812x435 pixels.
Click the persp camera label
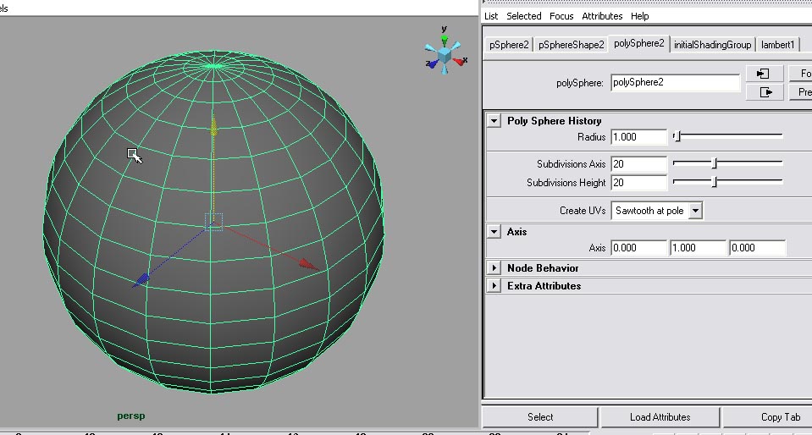pyautogui.click(x=131, y=416)
